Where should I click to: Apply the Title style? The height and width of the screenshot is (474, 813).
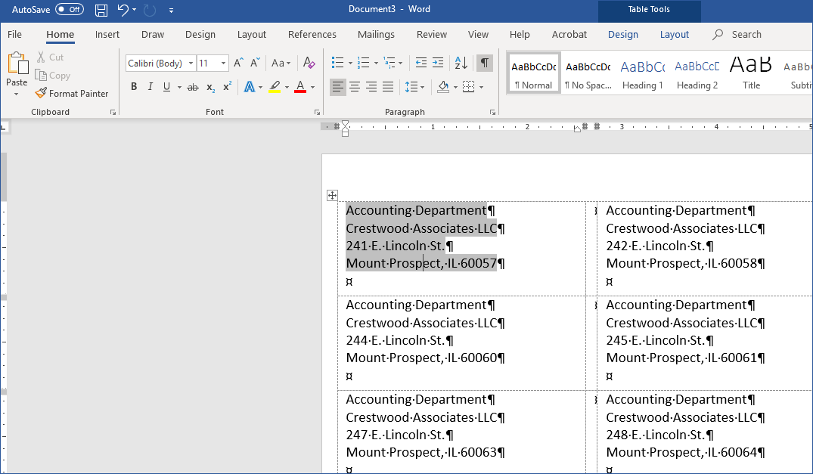pyautogui.click(x=751, y=73)
